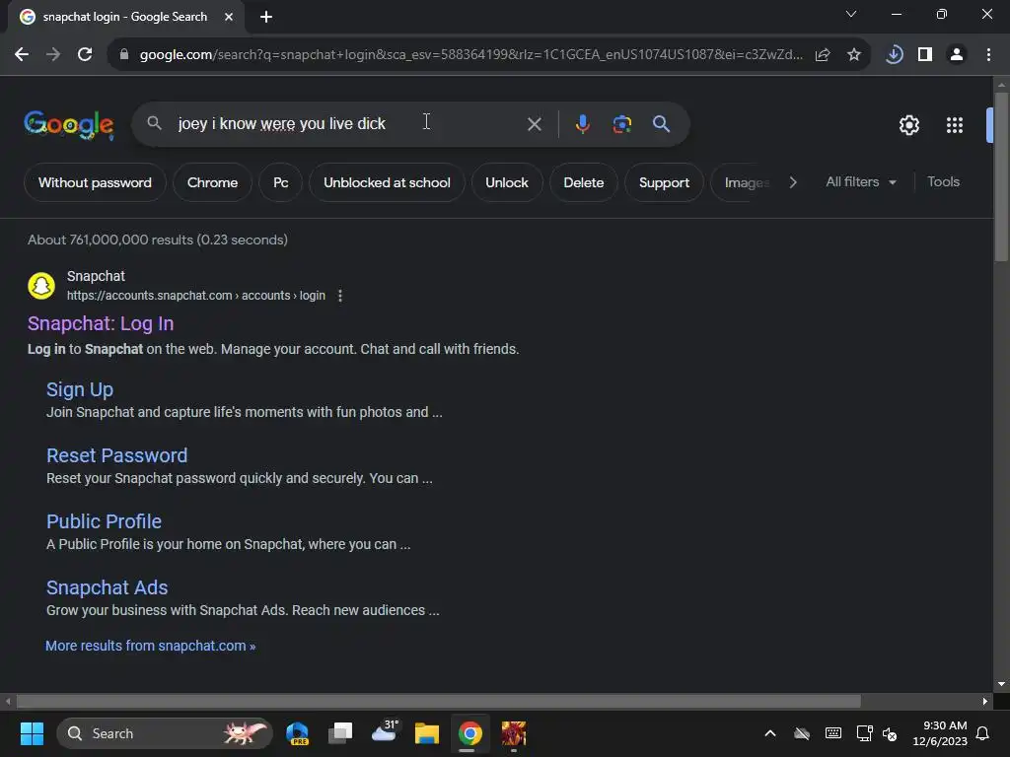
Task: Clear the search box text
Action: click(x=534, y=124)
